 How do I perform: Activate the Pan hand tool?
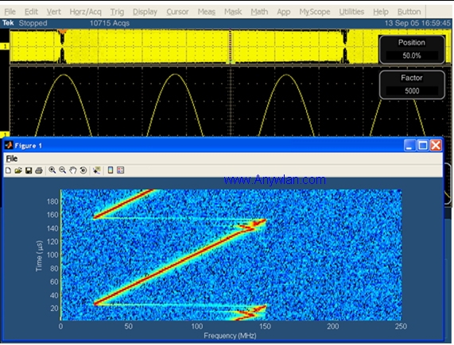coord(72,171)
